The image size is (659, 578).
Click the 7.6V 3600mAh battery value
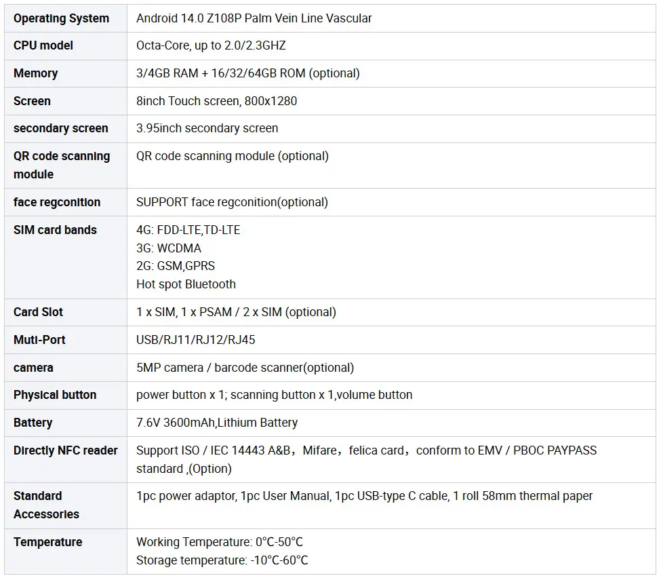click(217, 423)
